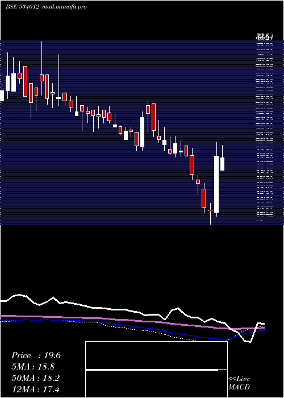Select the '5MA : 18.8' value
The image size is (284, 398).
(33, 367)
